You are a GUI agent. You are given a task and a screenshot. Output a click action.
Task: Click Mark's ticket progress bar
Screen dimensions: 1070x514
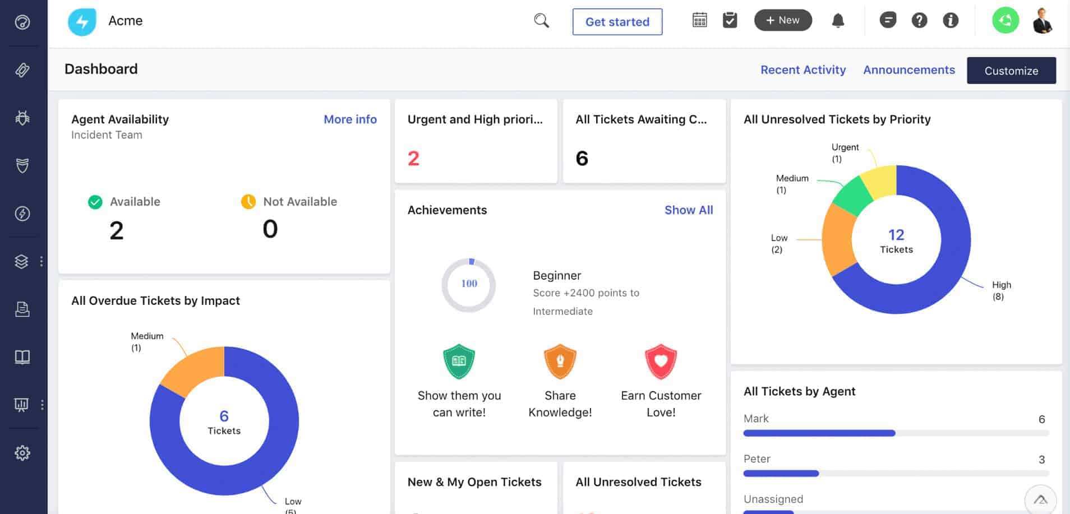pos(896,433)
